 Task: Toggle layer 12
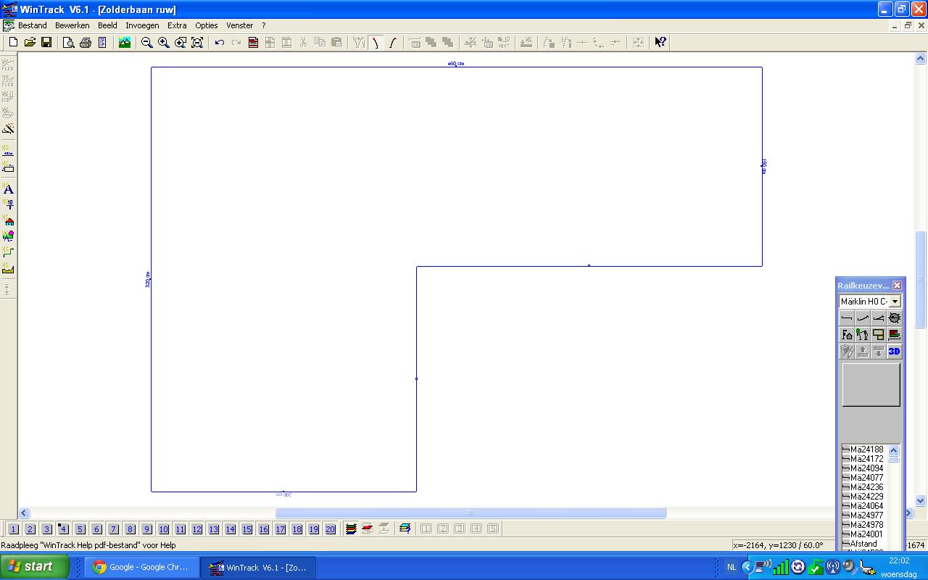(196, 529)
